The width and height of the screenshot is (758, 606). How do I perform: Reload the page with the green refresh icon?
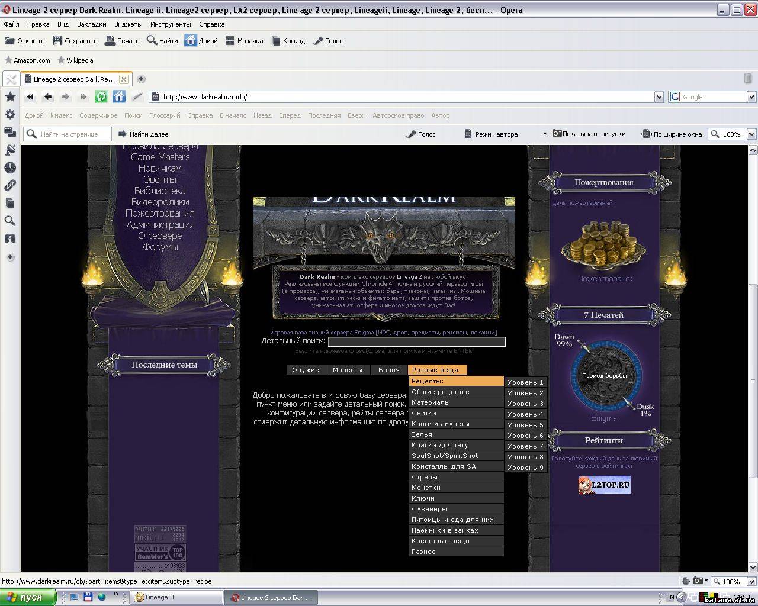point(101,97)
